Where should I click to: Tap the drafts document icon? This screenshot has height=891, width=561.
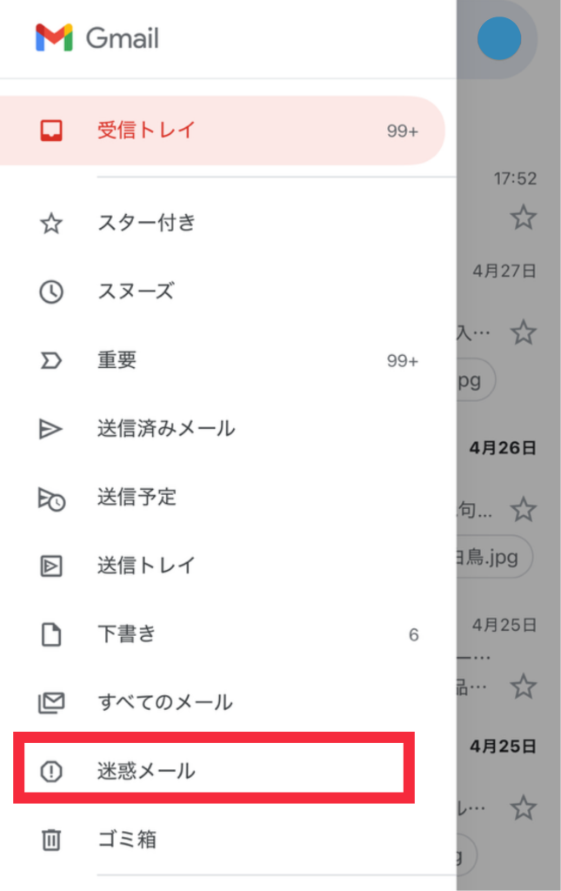click(x=51, y=635)
